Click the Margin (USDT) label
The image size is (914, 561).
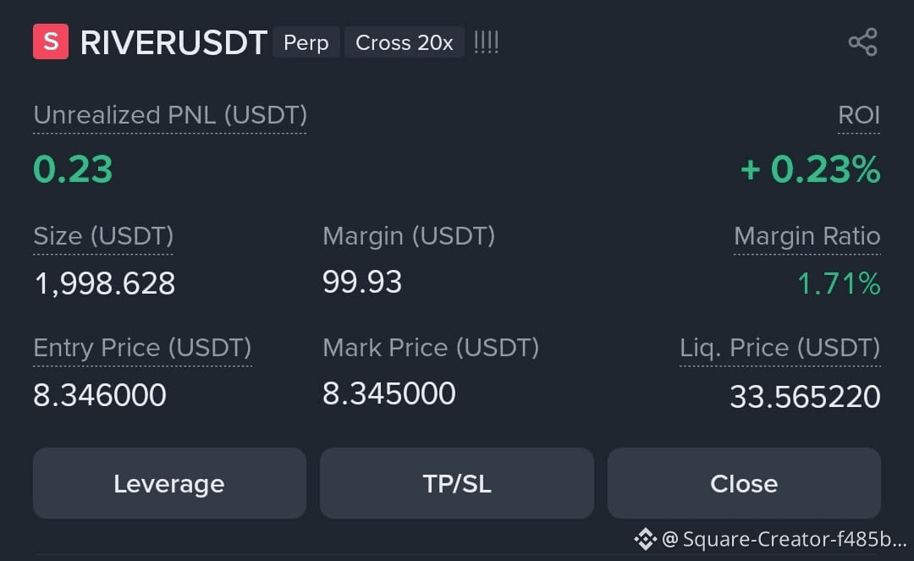click(x=409, y=236)
